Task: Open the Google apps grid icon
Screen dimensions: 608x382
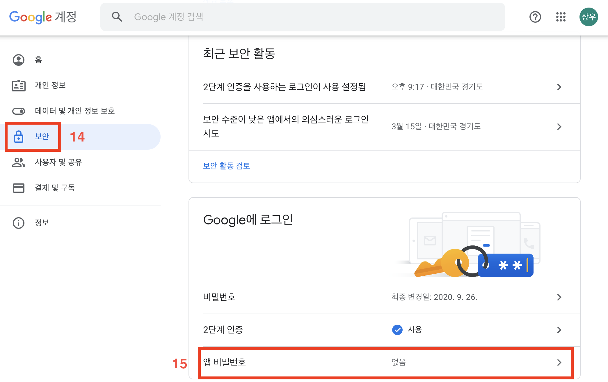Action: 561,17
